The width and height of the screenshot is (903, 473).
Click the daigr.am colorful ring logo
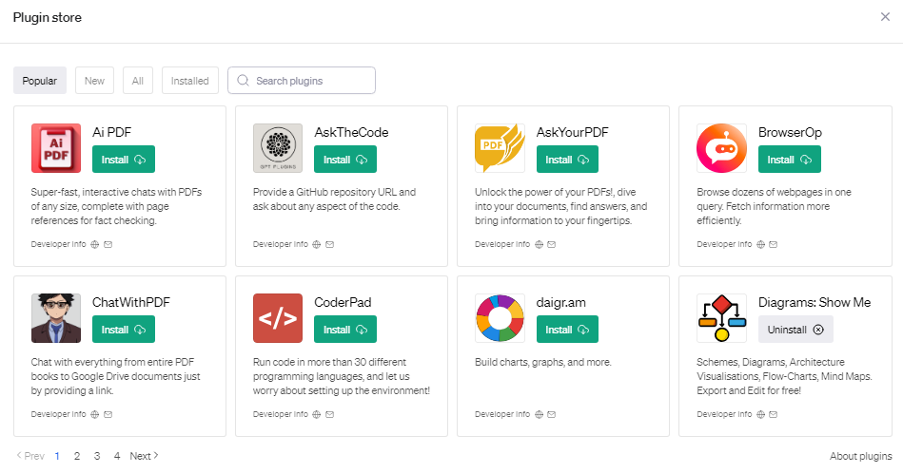point(500,318)
